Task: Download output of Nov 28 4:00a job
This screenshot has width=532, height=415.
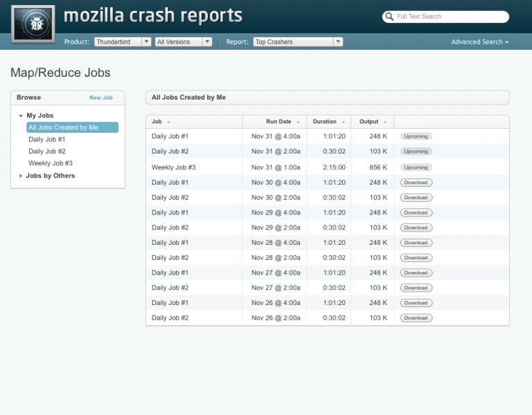Action: pos(416,243)
